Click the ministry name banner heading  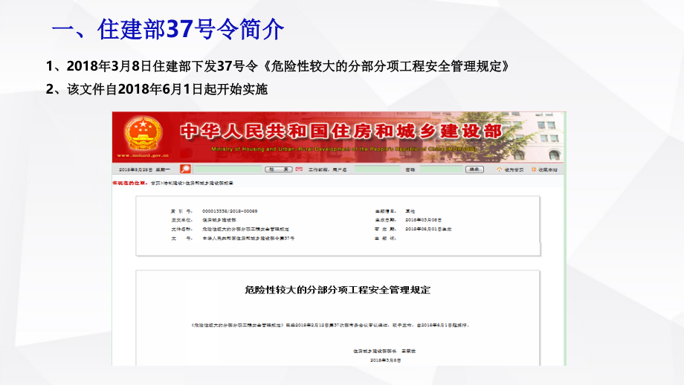(341, 132)
